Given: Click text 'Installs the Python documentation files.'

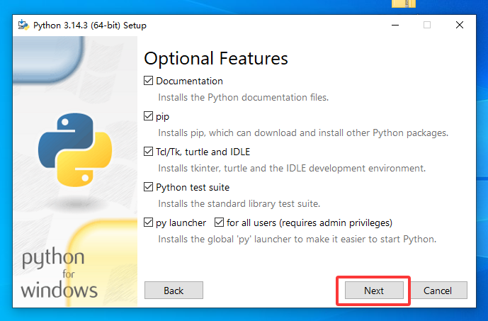Looking at the screenshot, I should click(x=244, y=98).
